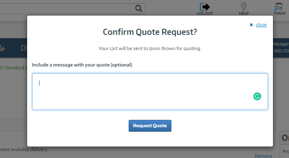
Task: Open Grammarly icon in message box
Action: click(257, 96)
